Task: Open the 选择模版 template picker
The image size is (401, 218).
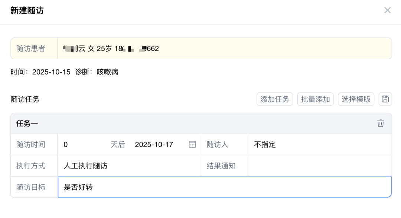Action: (356, 99)
